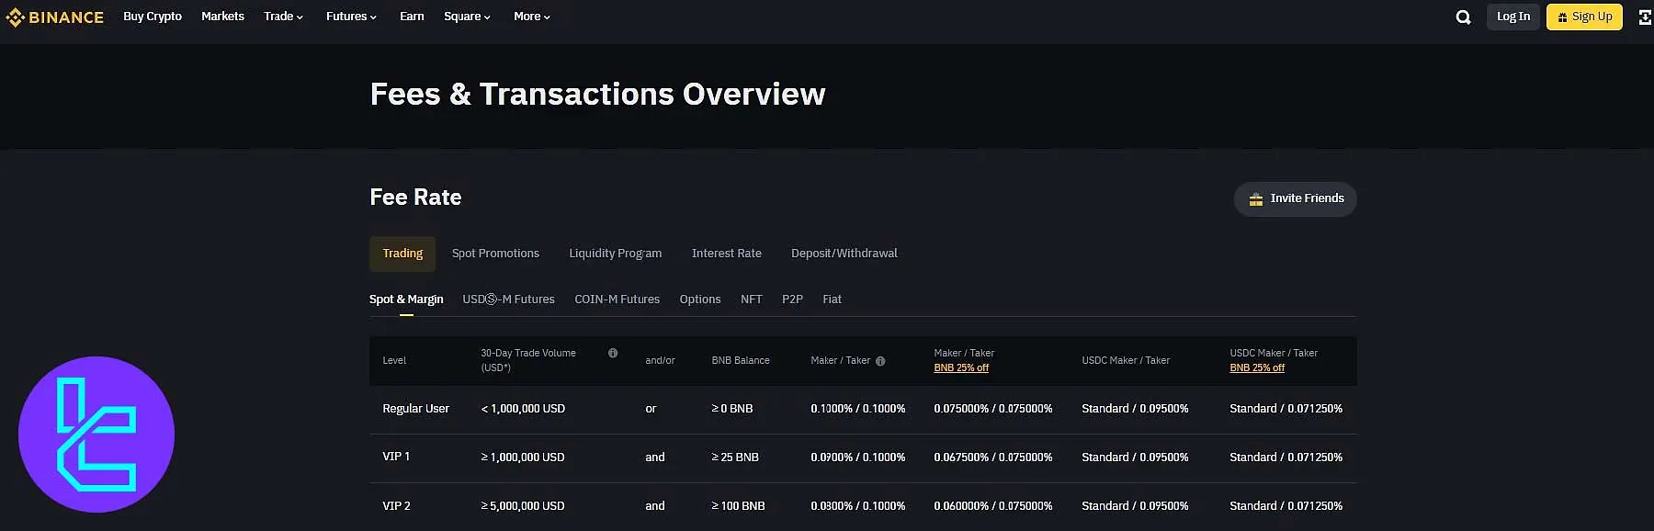Click the gift icon in Invite Friends

[1255, 199]
